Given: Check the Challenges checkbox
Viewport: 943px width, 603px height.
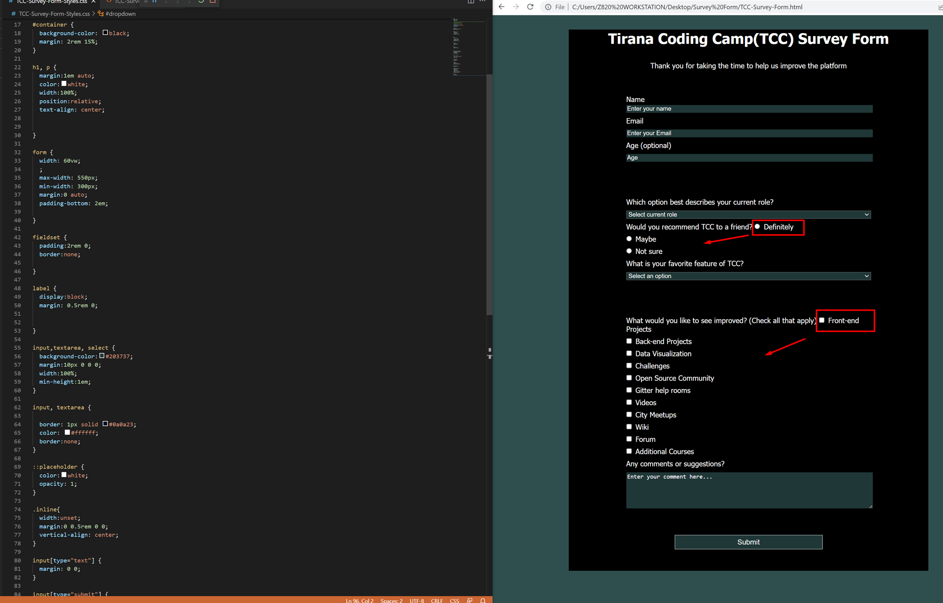Looking at the screenshot, I should pyautogui.click(x=629, y=365).
